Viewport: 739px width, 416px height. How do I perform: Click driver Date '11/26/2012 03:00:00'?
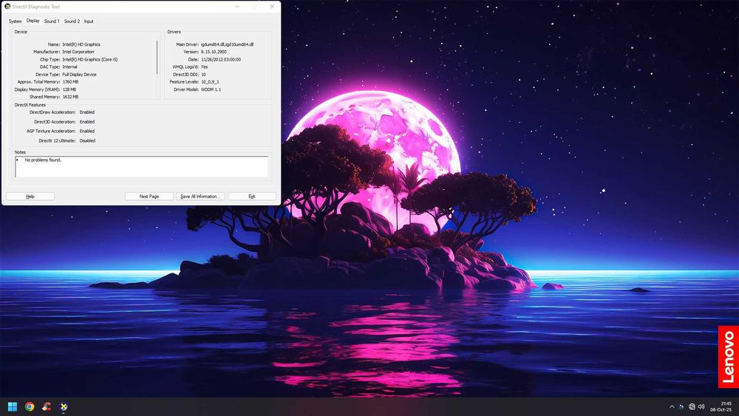220,59
